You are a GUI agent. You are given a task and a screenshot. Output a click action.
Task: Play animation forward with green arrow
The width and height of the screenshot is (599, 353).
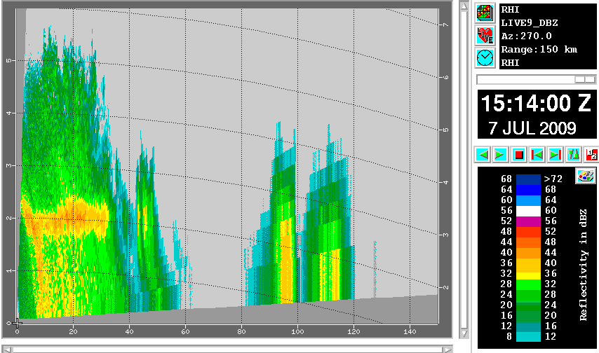pos(500,154)
